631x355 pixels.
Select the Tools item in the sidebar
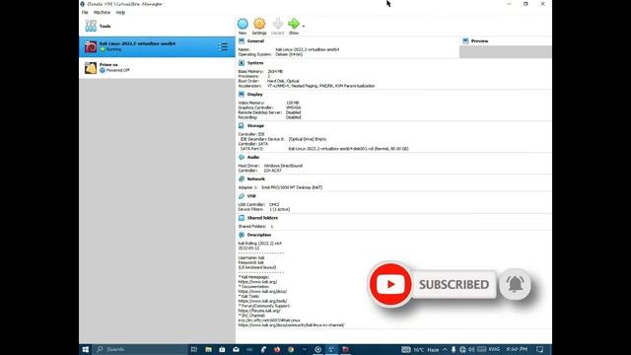(x=157, y=27)
